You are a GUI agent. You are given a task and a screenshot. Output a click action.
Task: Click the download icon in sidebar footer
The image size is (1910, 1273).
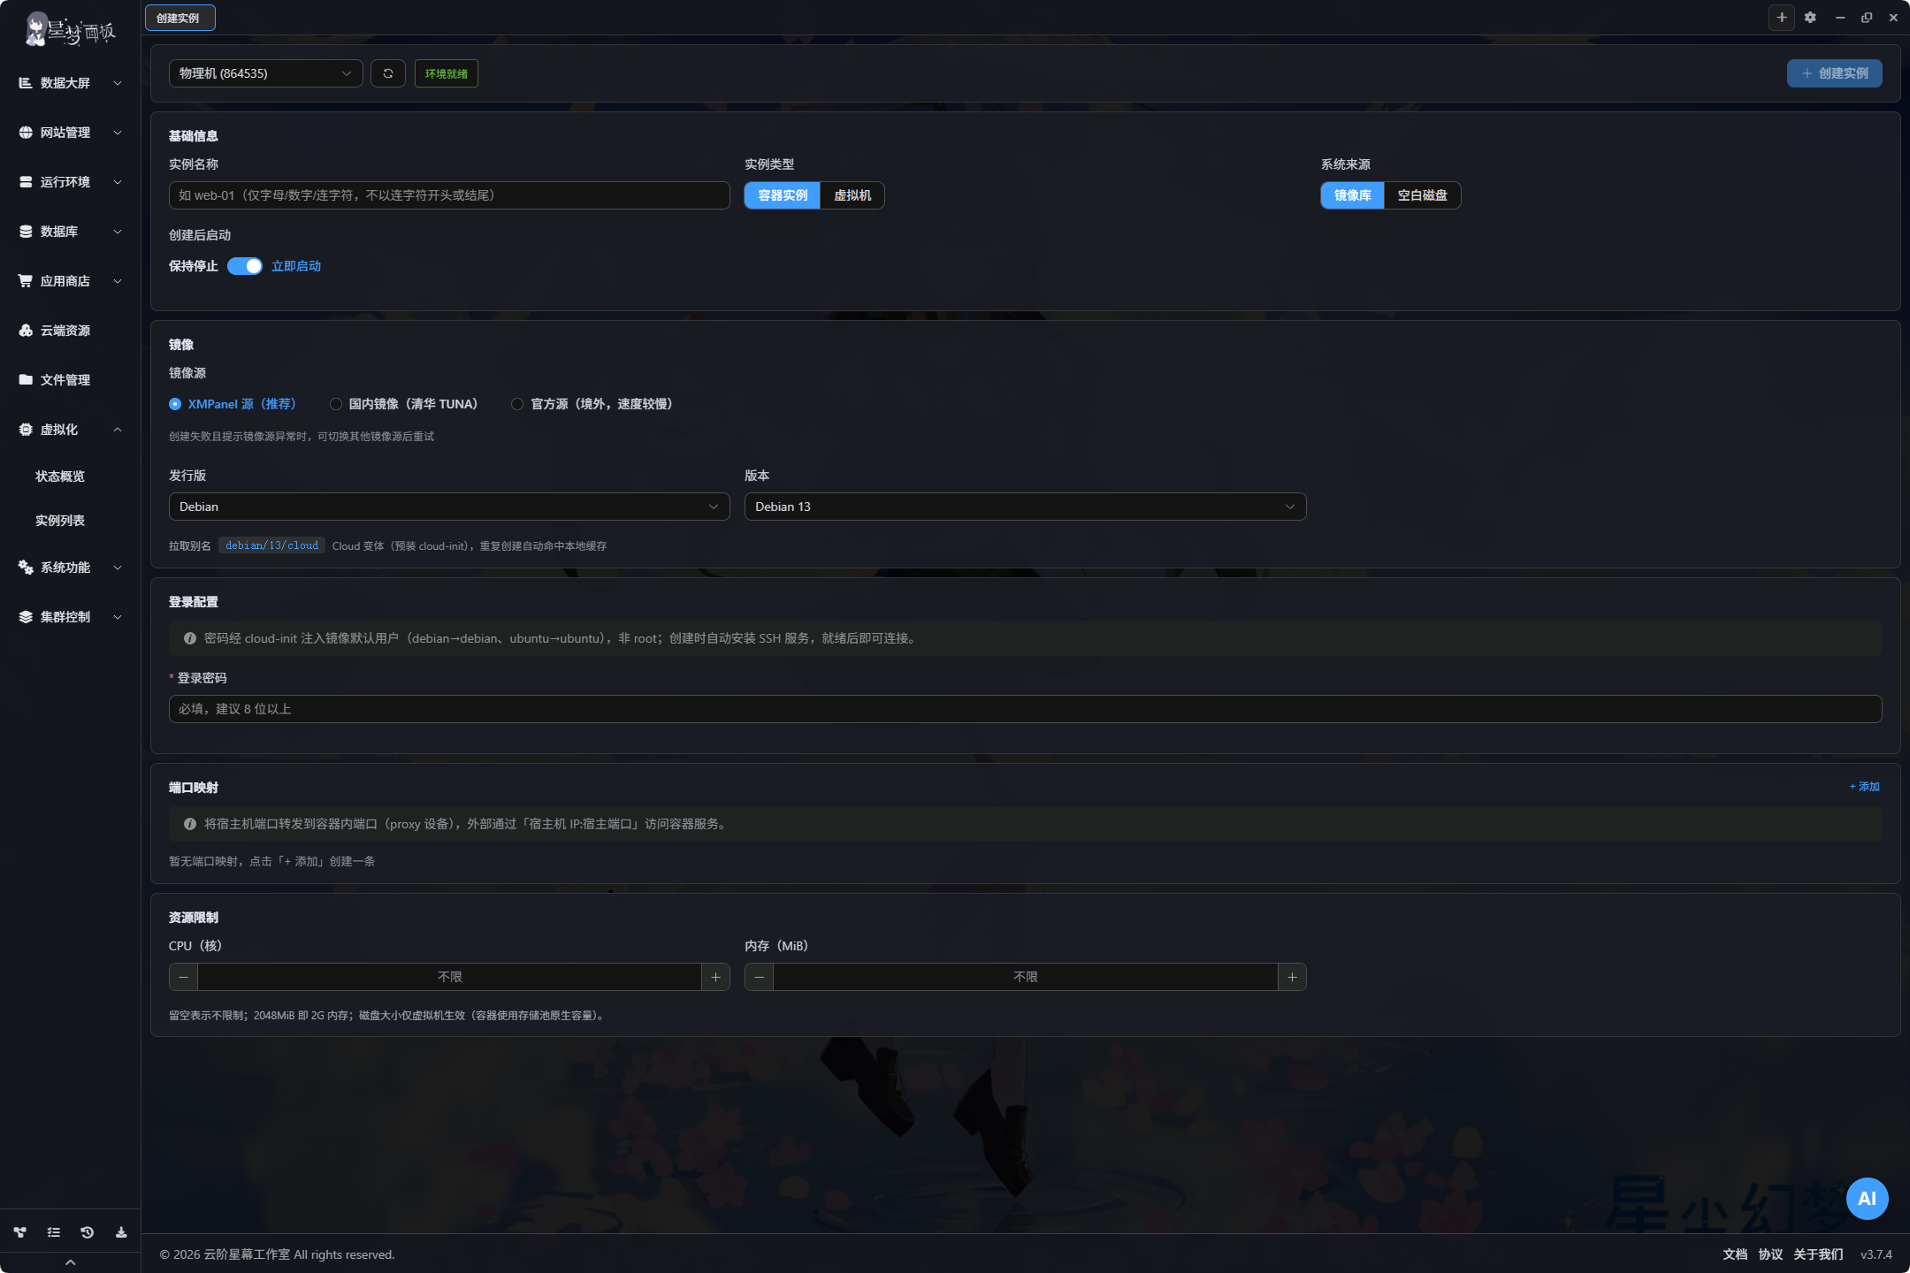[121, 1232]
